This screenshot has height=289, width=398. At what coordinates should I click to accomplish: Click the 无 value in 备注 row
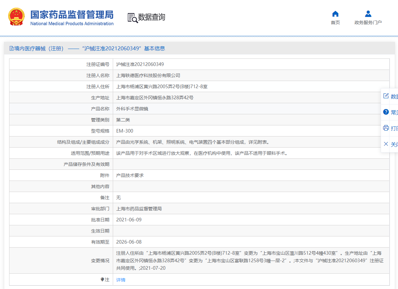point(119,198)
